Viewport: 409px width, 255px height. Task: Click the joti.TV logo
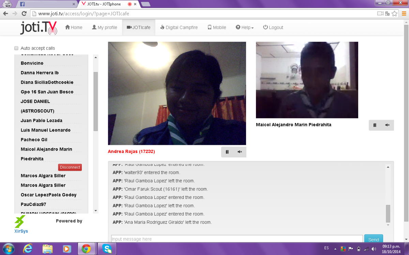(38, 28)
